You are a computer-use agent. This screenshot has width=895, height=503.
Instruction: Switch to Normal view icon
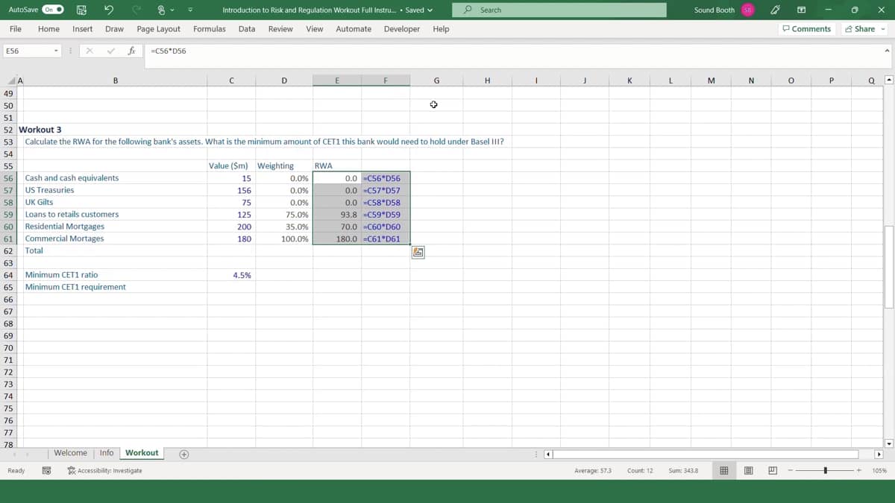[723, 471]
